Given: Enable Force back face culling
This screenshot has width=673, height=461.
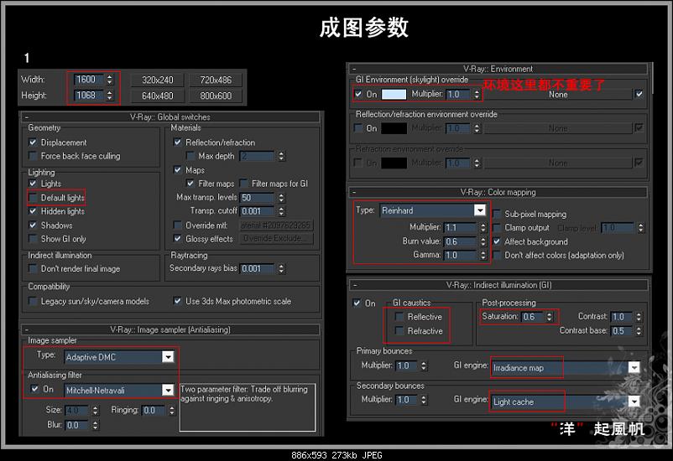Looking at the screenshot, I should [x=33, y=156].
